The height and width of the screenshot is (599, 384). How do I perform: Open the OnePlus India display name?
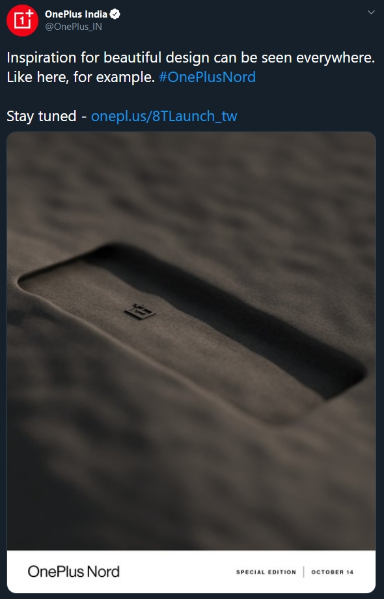(76, 14)
